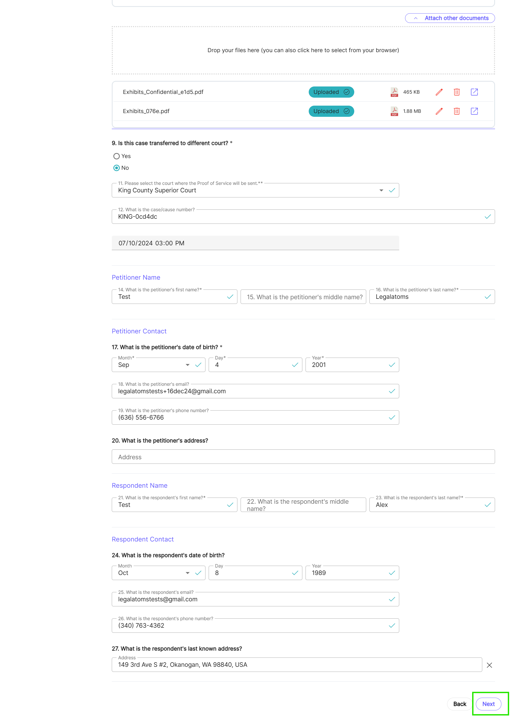
Task: Edit the Exhibits_076e.pdf file
Action: (439, 111)
